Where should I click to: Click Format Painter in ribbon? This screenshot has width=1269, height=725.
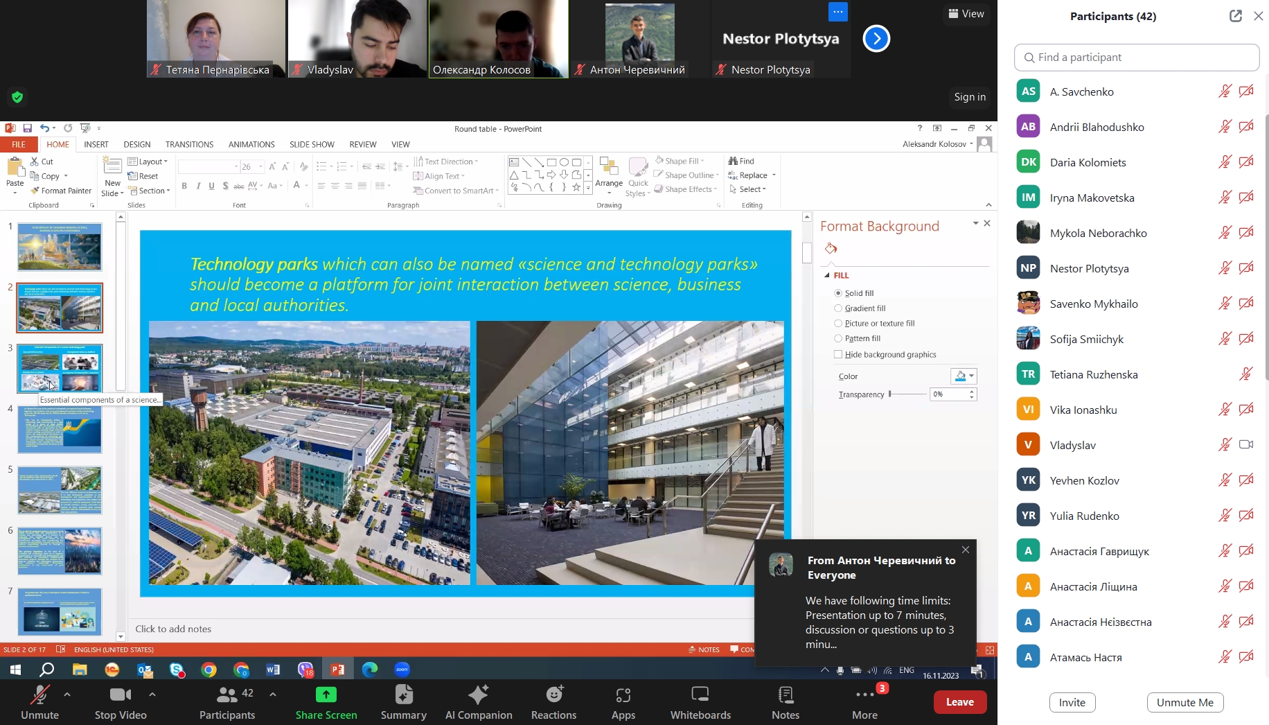point(61,191)
